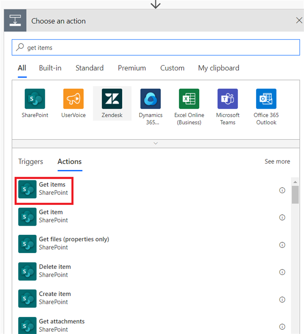Click the Get files (properties only) action icon
Image resolution: width=304 pixels, height=334 pixels.
click(27, 244)
